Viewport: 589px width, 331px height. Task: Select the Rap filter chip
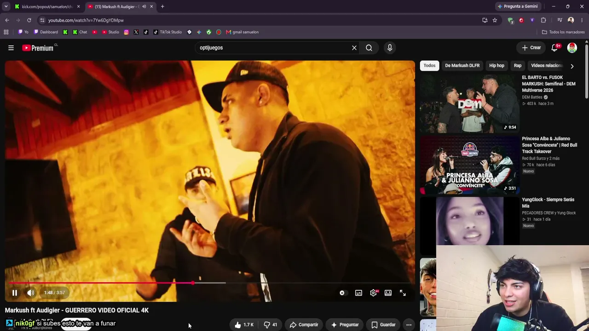coord(518,66)
